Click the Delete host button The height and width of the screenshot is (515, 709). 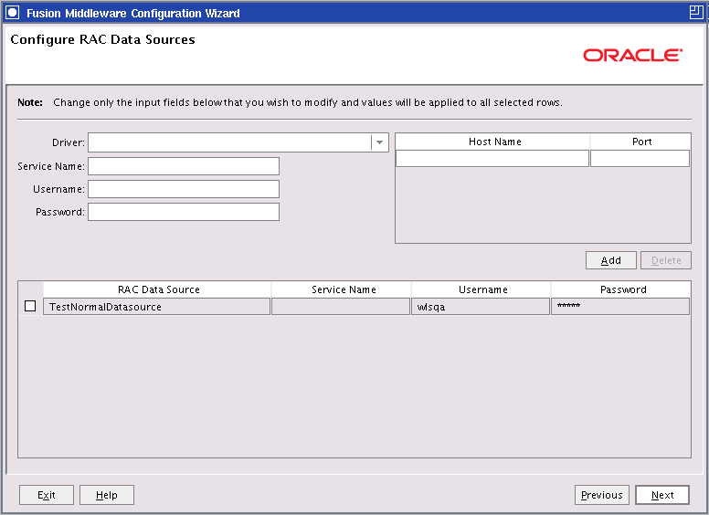(x=666, y=260)
